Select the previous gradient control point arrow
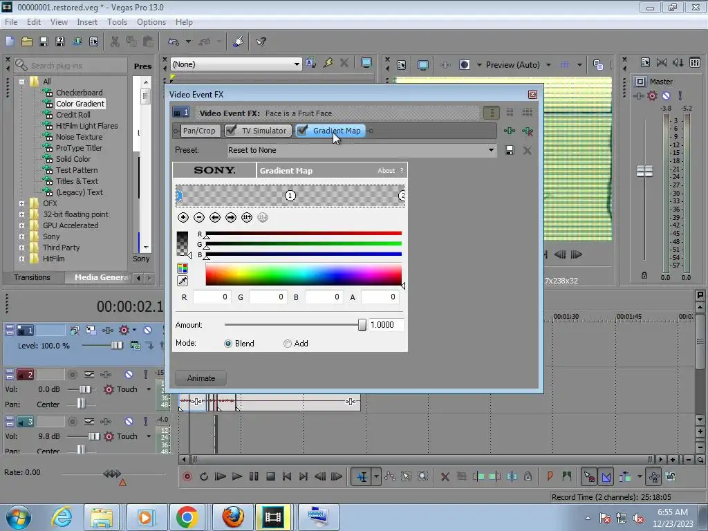708x531 pixels. pos(215,218)
